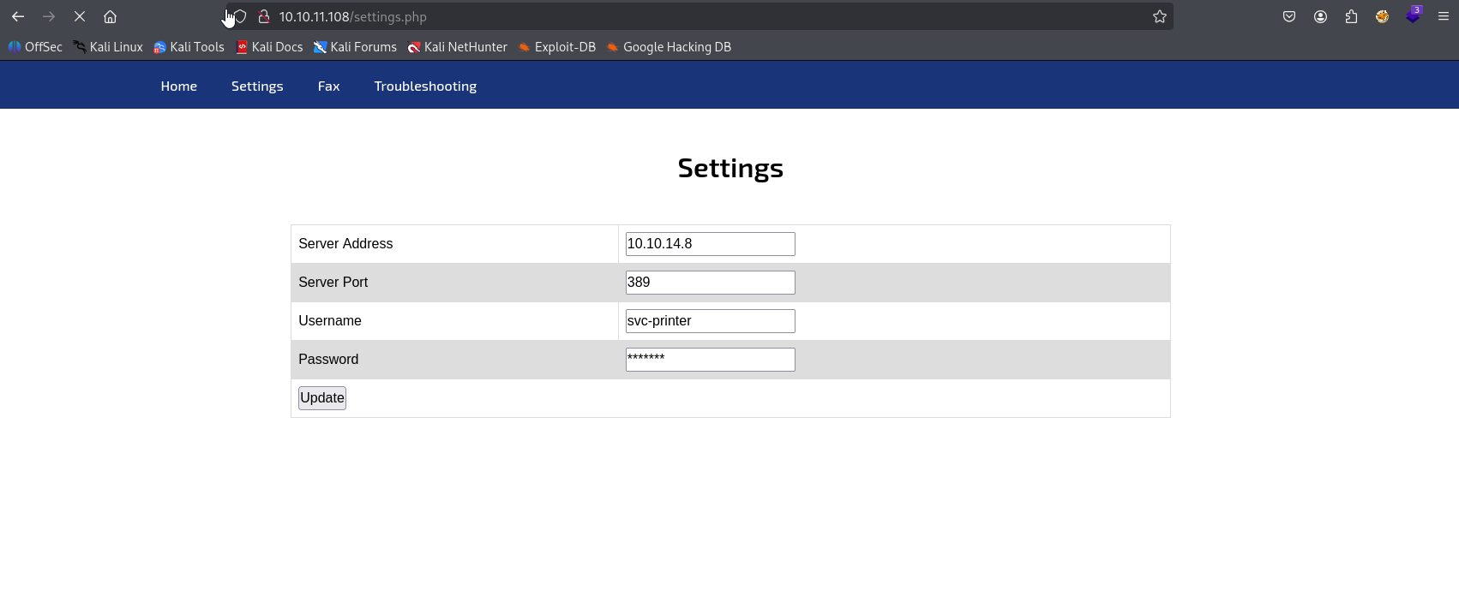Go to the Home nav item
This screenshot has height=602, width=1459.
point(179,86)
